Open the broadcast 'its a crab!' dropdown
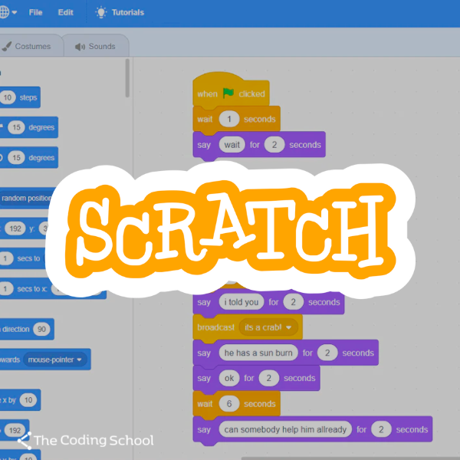 (289, 327)
